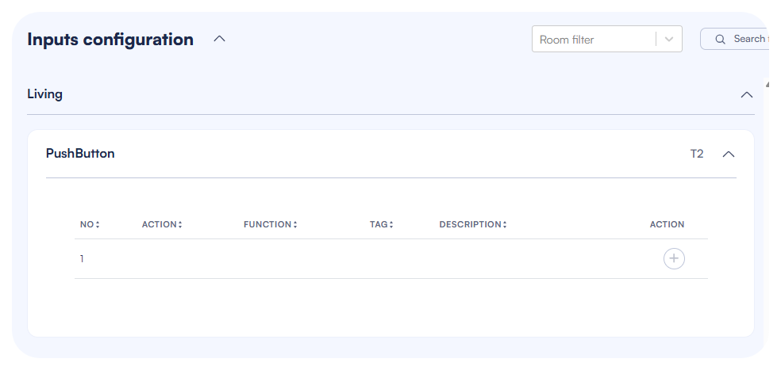781x370 pixels.
Task: Click the plus icon in row 1
Action: point(674,258)
